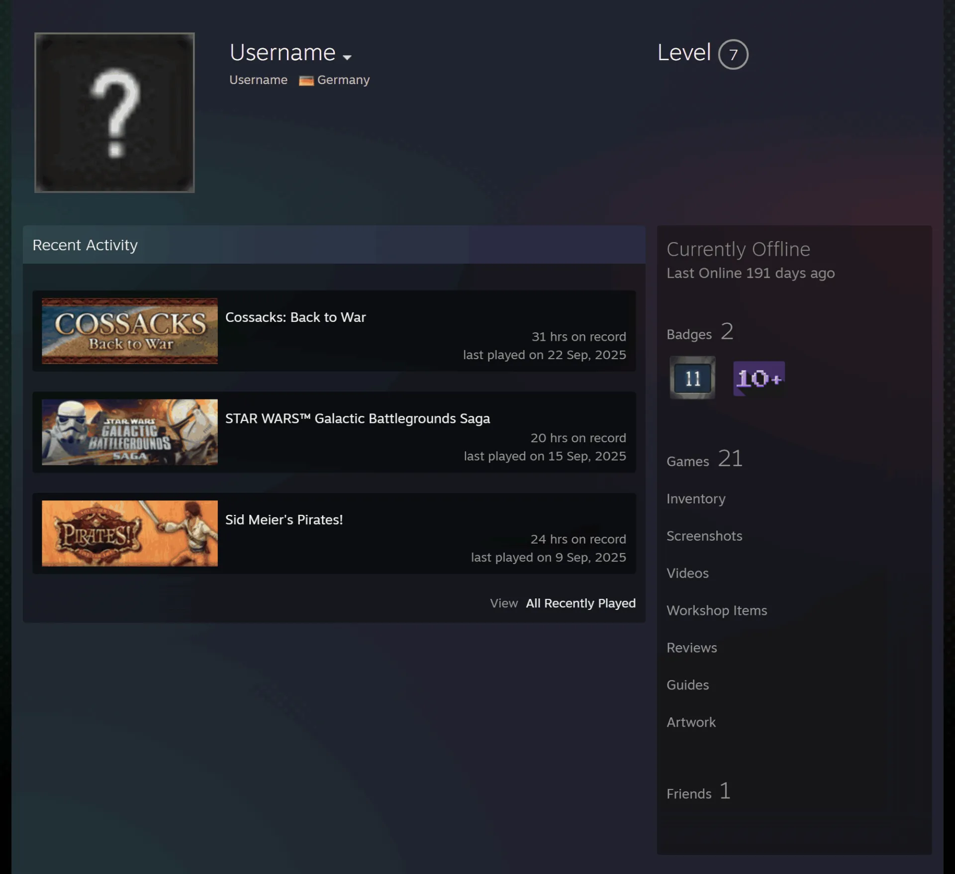
Task: Click the Sid Meier's Pirates! title link
Action: tap(284, 520)
